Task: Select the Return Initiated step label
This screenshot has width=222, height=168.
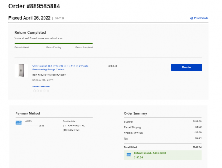Action: (x=22, y=47)
